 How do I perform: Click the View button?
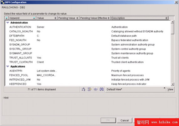170,89
